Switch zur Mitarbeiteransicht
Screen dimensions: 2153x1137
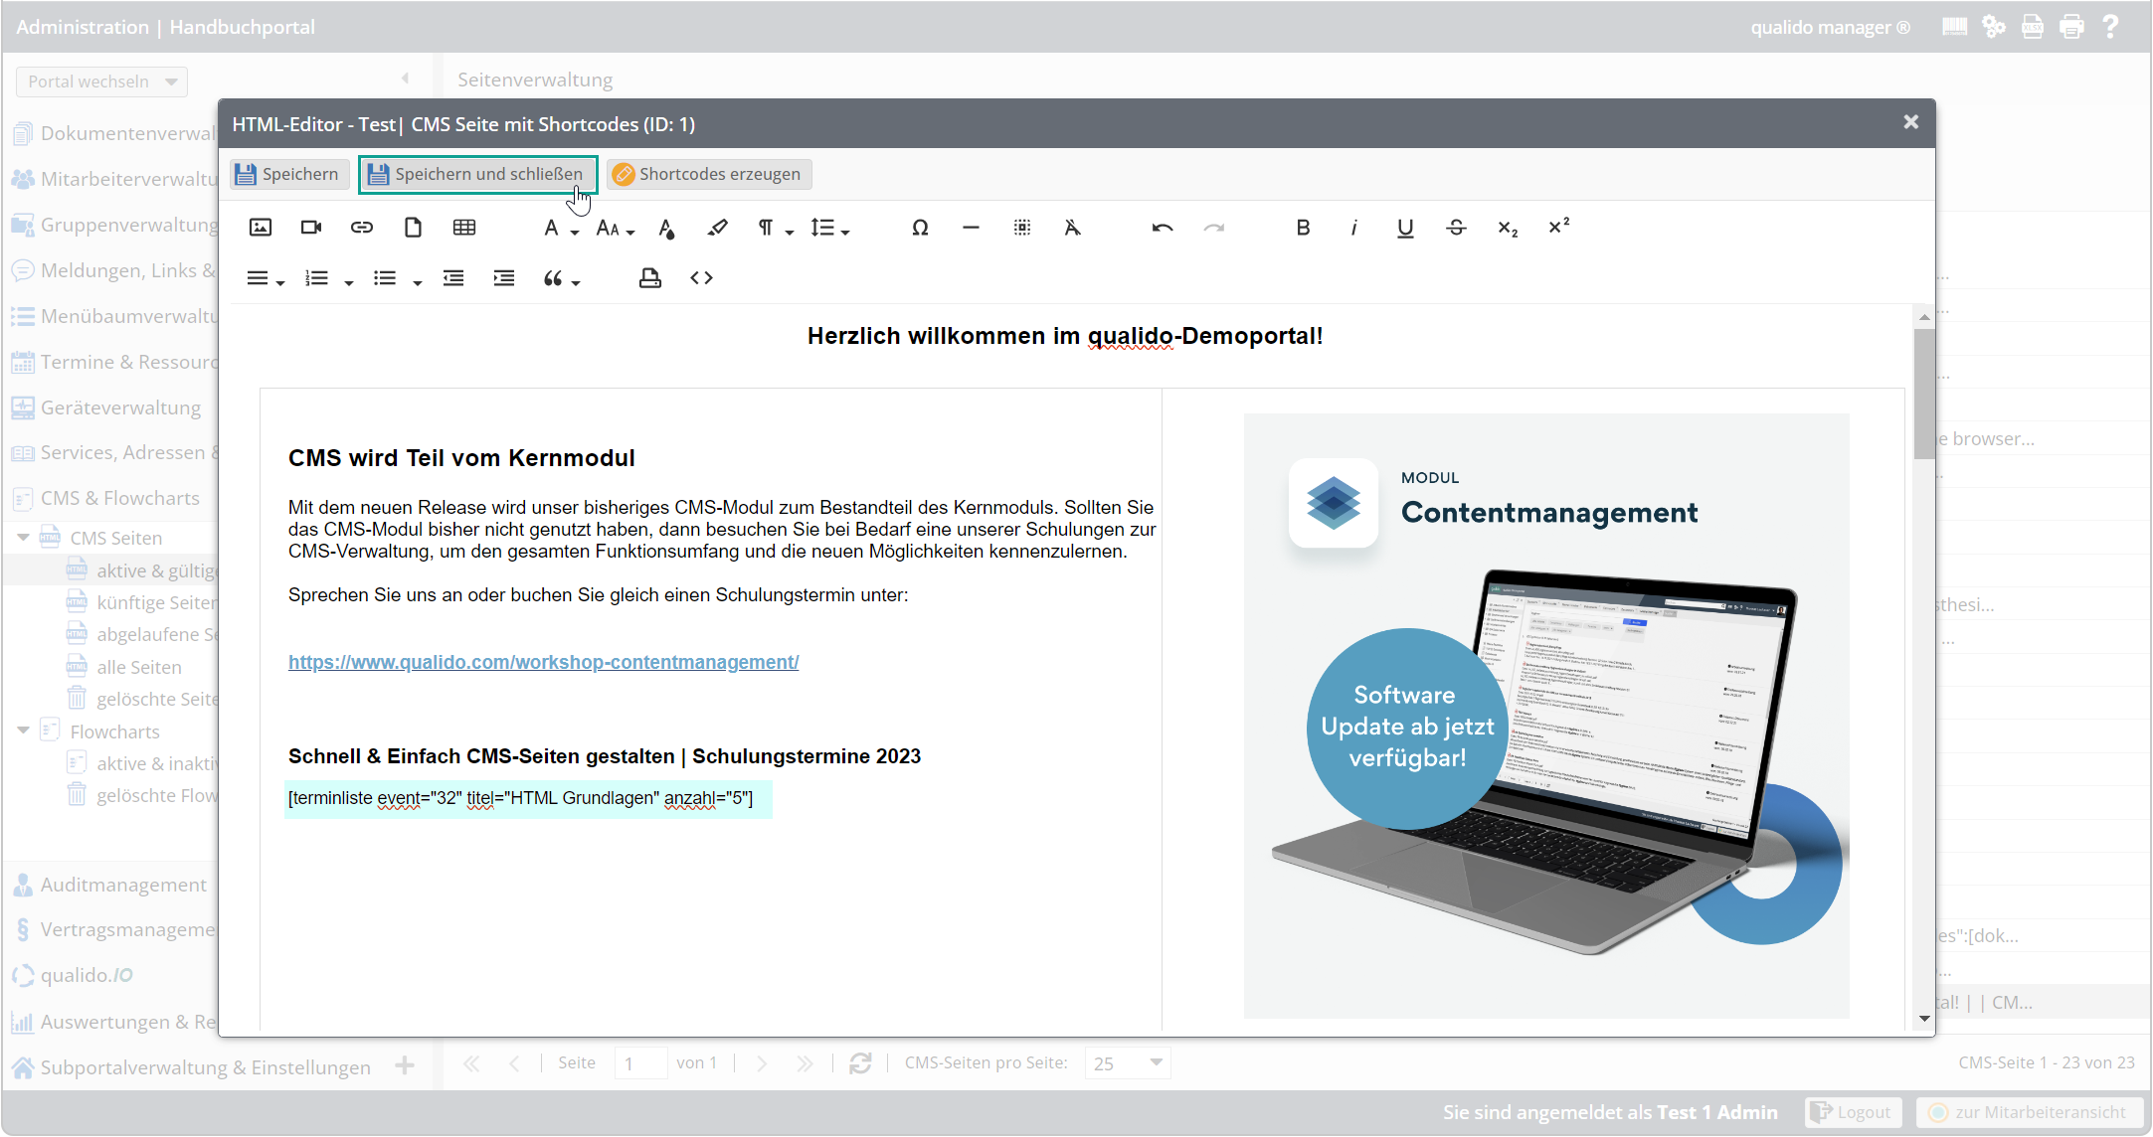coord(2029,1112)
